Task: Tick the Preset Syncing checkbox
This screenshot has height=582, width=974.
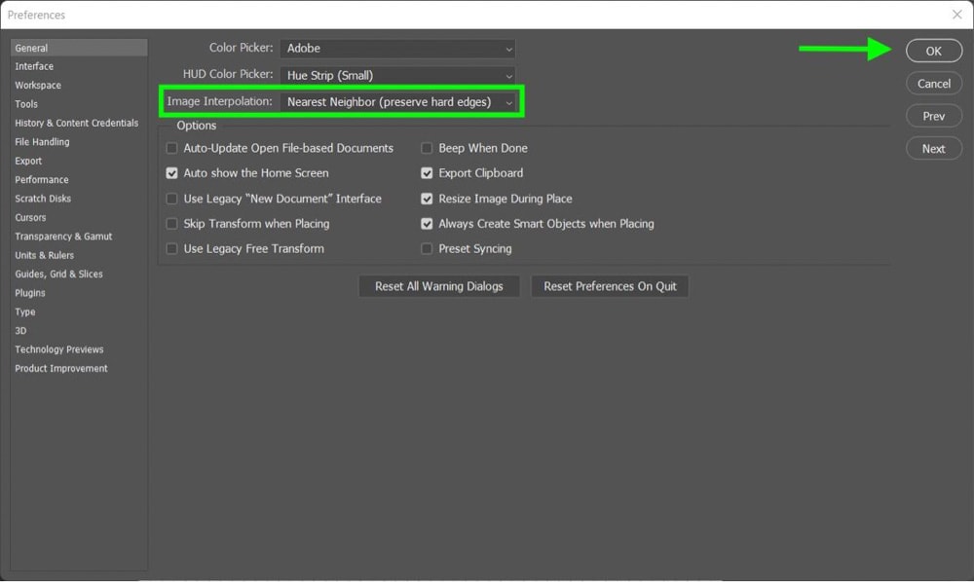Action: click(x=427, y=249)
